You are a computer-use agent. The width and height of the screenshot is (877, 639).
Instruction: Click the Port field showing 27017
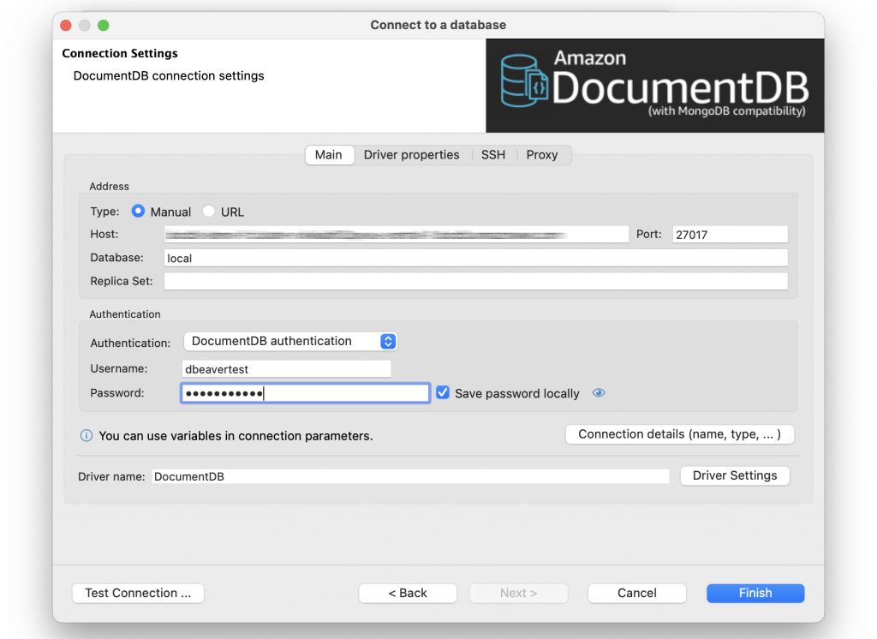[x=730, y=235]
